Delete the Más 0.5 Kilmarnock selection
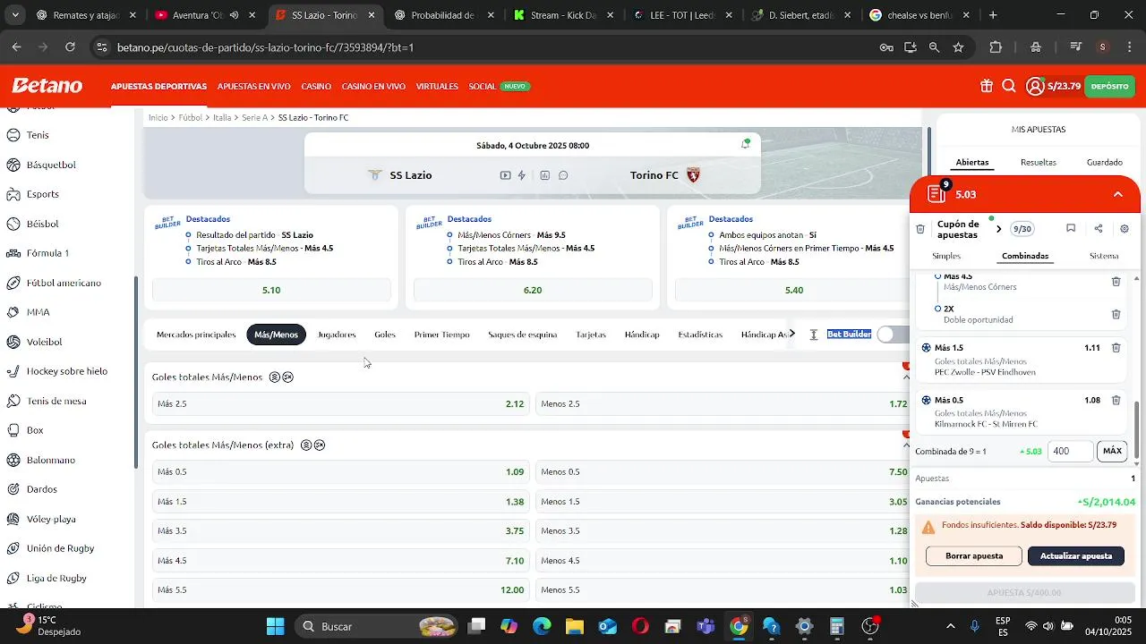 coord(1116,401)
